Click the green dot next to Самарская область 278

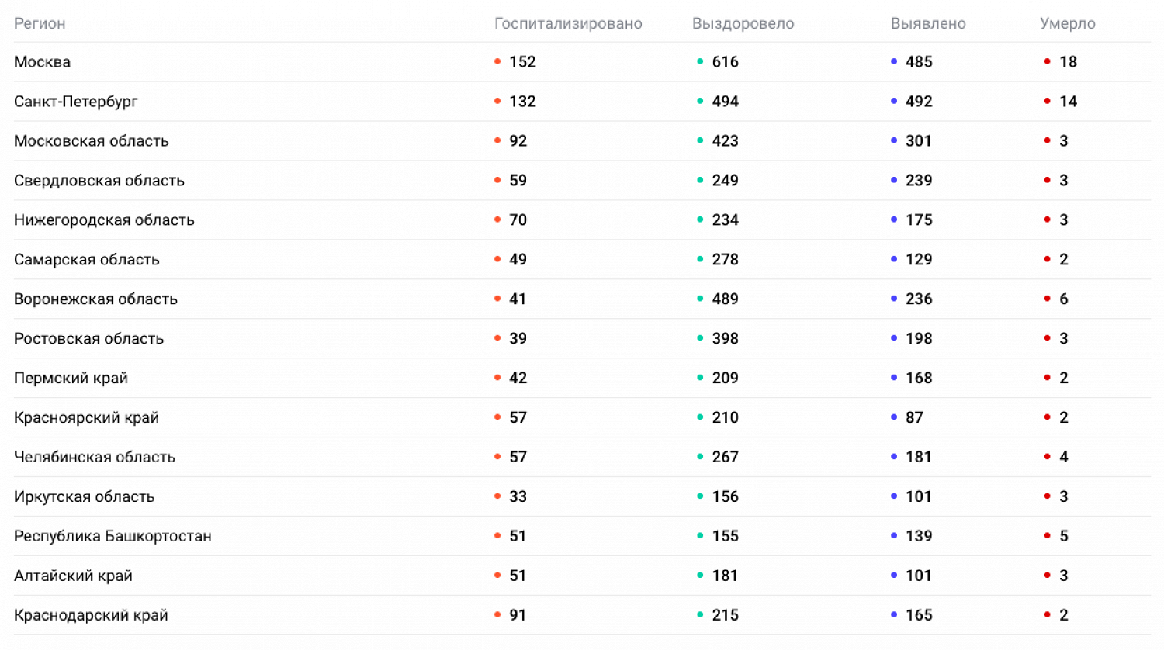pyautogui.click(x=700, y=259)
